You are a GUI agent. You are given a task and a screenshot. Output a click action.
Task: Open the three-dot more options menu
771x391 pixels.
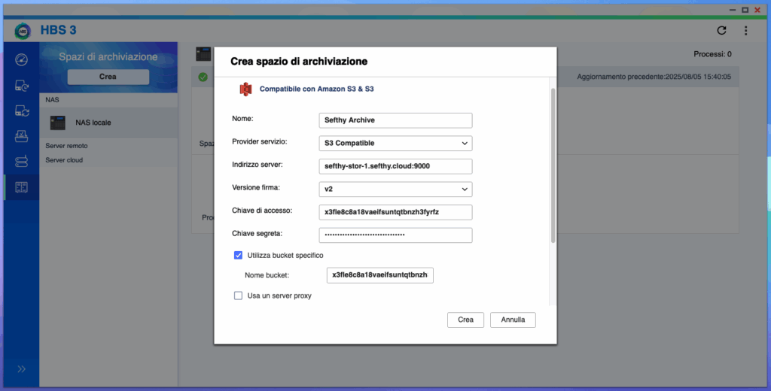pos(745,31)
